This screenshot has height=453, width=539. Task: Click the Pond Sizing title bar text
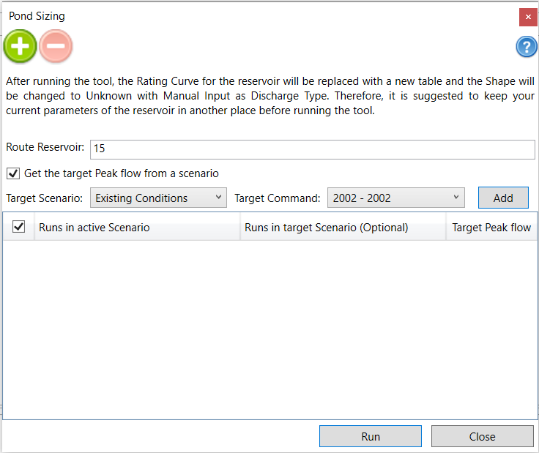[x=37, y=16]
